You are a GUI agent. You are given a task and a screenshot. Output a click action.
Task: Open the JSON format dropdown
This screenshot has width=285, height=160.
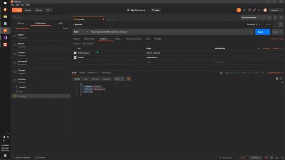119,79
